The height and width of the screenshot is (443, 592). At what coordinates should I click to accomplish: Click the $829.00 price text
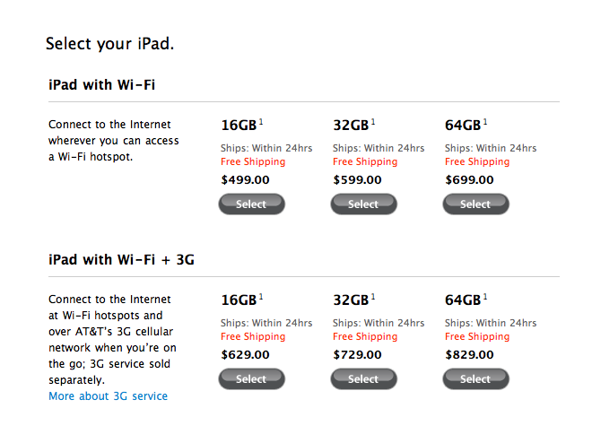(x=469, y=354)
